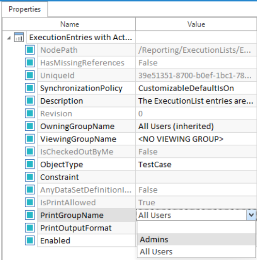Screen dimensions: 257x260
Task: Click the report icon beside ExecutionEntries
Action: tap(18, 37)
